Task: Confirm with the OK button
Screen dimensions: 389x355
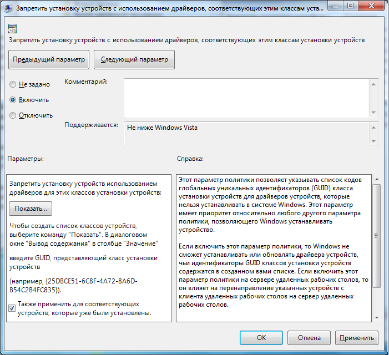Action: pyautogui.click(x=261, y=338)
